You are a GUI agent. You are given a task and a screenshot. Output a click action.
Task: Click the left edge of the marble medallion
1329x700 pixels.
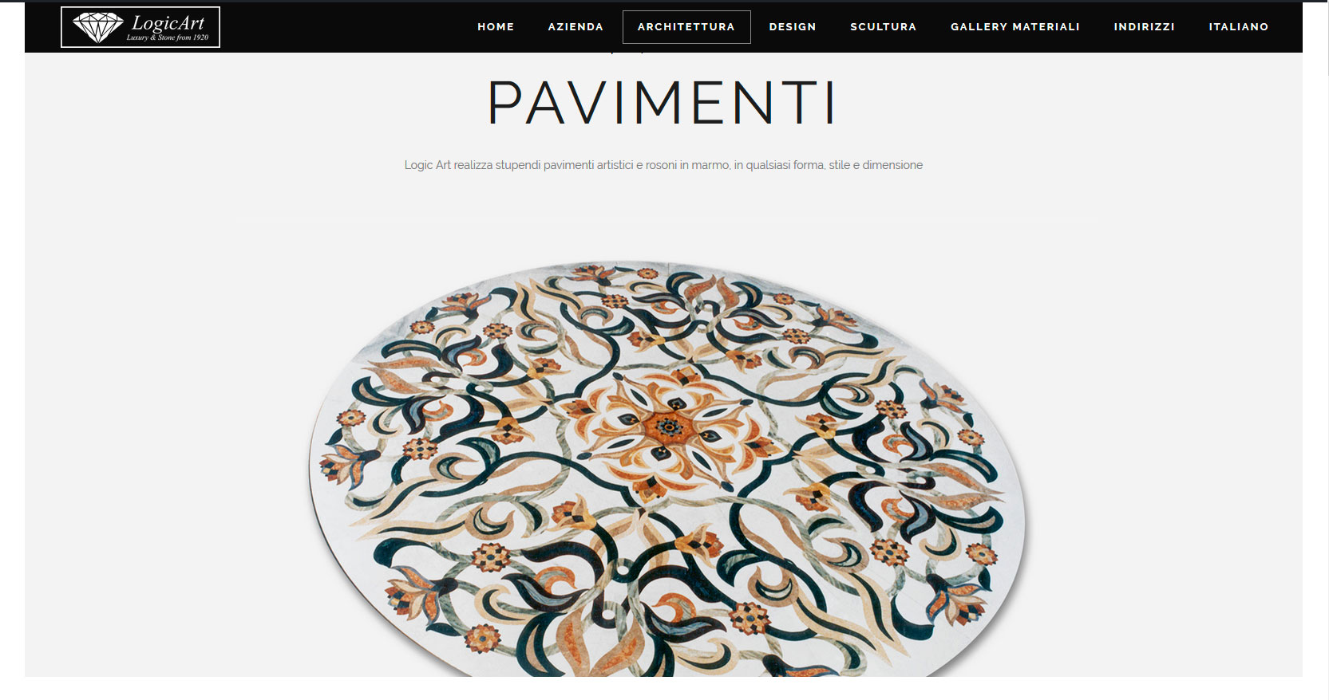[x=314, y=470]
